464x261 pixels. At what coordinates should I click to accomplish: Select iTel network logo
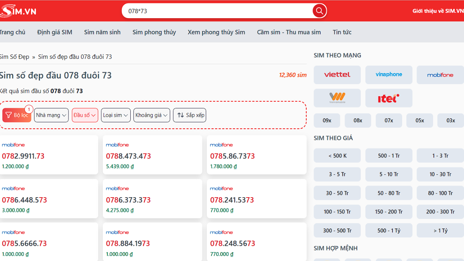point(389,98)
